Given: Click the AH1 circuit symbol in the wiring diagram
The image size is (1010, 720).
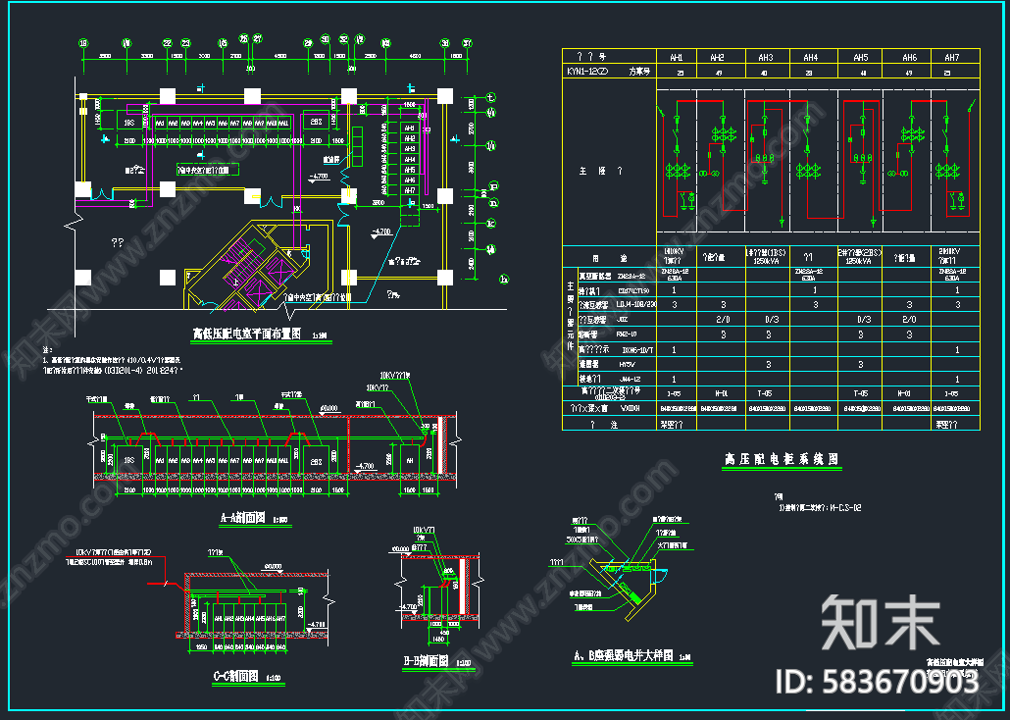Looking at the screenshot, I should [676, 157].
